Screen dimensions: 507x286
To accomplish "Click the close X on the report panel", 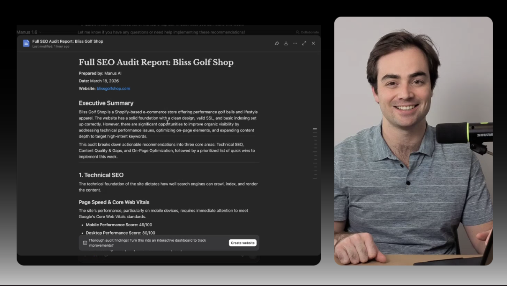I will 313,43.
